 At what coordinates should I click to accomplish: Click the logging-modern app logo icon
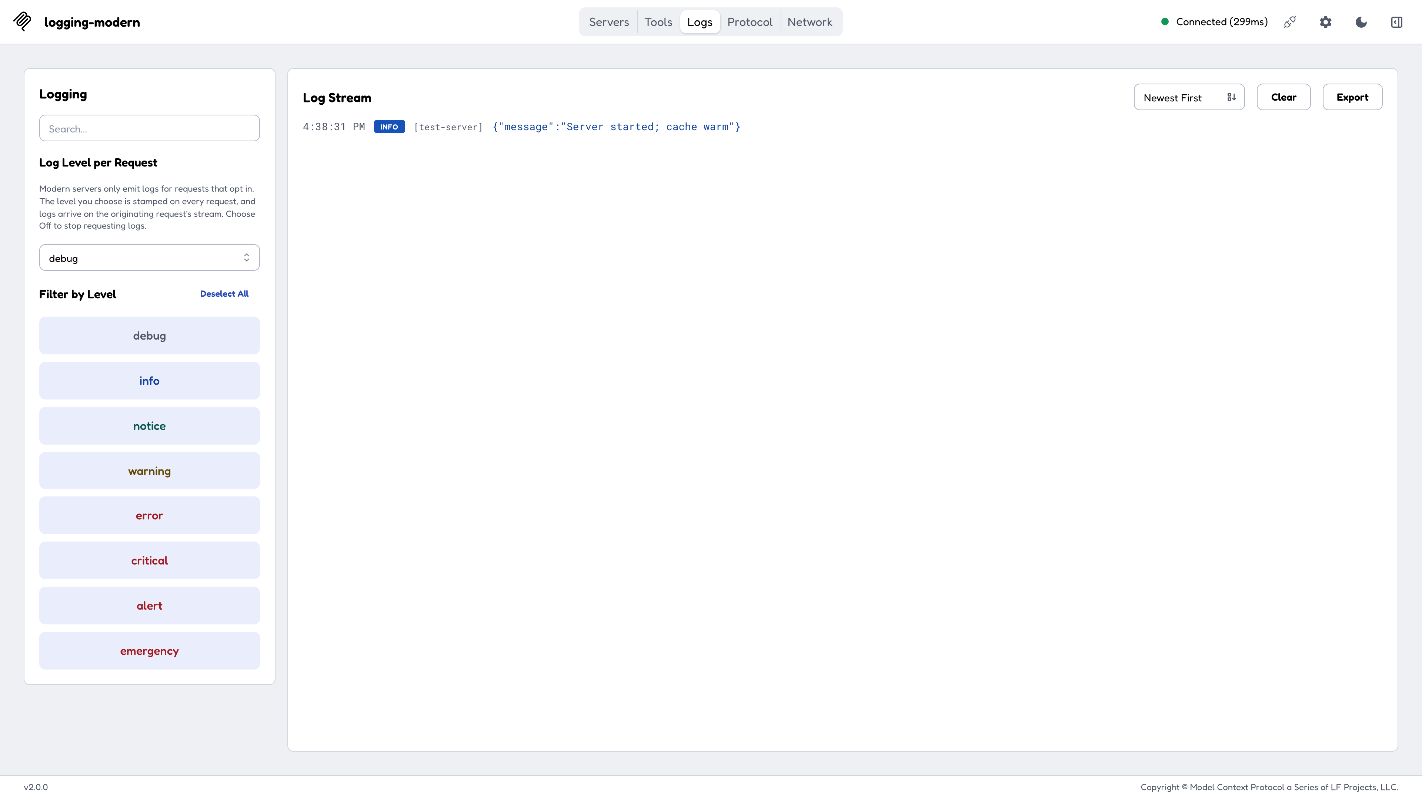point(23,21)
